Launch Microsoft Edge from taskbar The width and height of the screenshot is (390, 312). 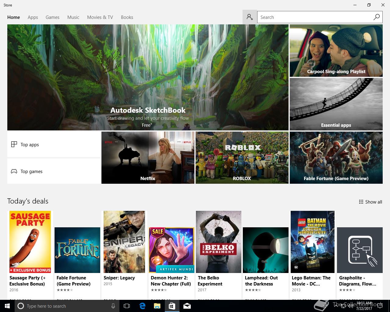click(142, 306)
